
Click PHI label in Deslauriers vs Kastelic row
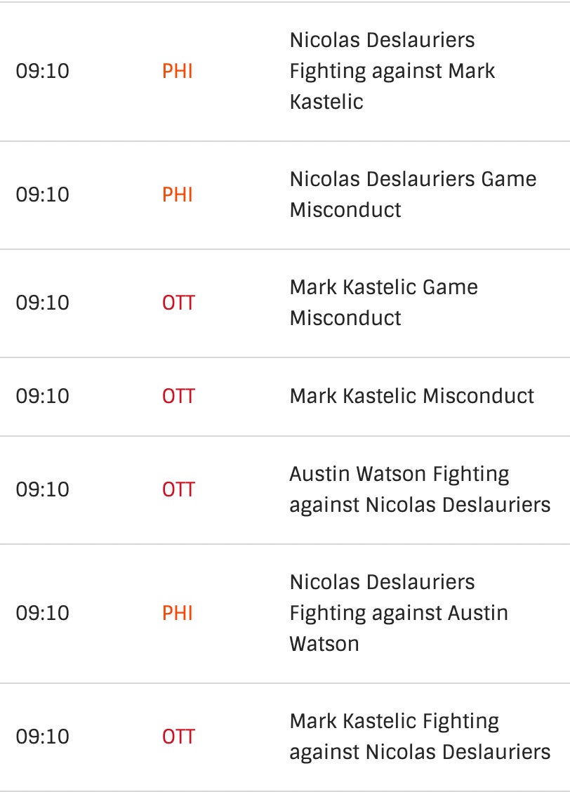tap(178, 71)
